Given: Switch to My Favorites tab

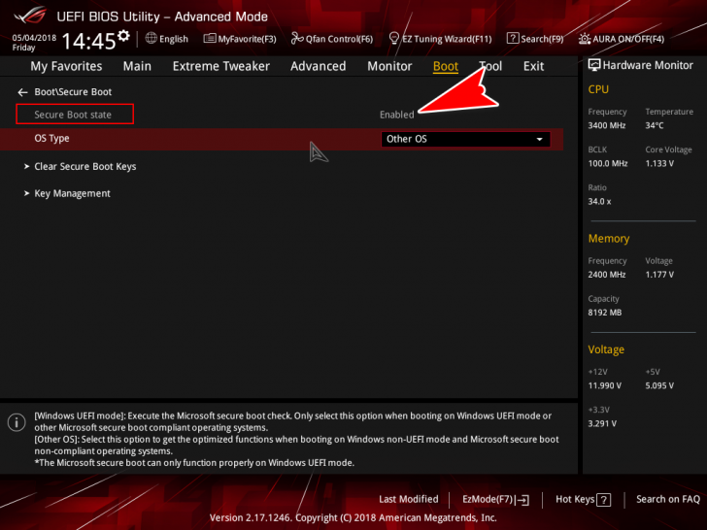Looking at the screenshot, I should tap(66, 66).
